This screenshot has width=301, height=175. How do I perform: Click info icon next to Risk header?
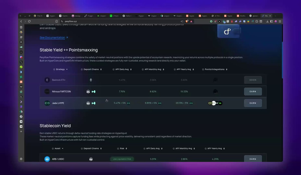tap(118, 148)
